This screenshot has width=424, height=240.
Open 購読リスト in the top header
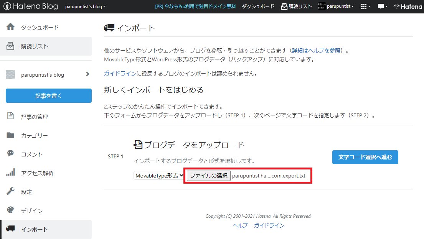(x=296, y=7)
